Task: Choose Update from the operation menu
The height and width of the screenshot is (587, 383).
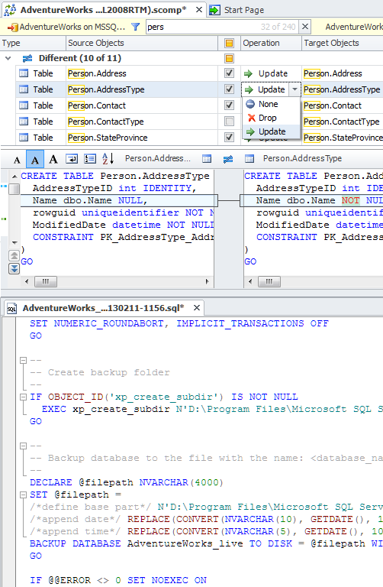Action: 272,131
